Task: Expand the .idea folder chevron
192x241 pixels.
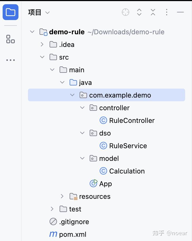Action: point(42,45)
